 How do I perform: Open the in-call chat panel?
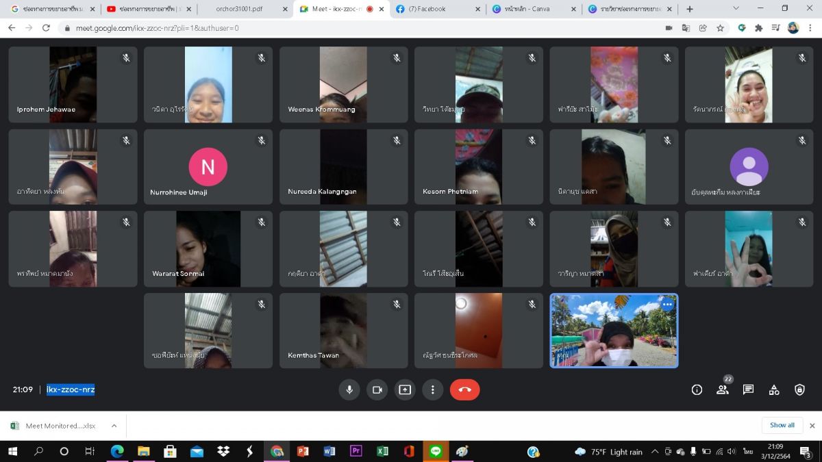[x=748, y=389]
